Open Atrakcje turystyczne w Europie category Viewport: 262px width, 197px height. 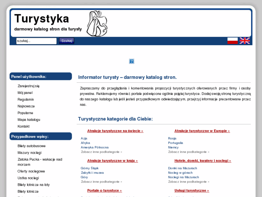pos(202,131)
